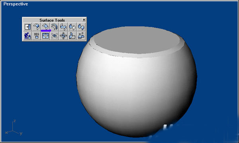Open the Rebuild Surface worker icon
The width and height of the screenshot is (239, 143).
tap(27, 36)
